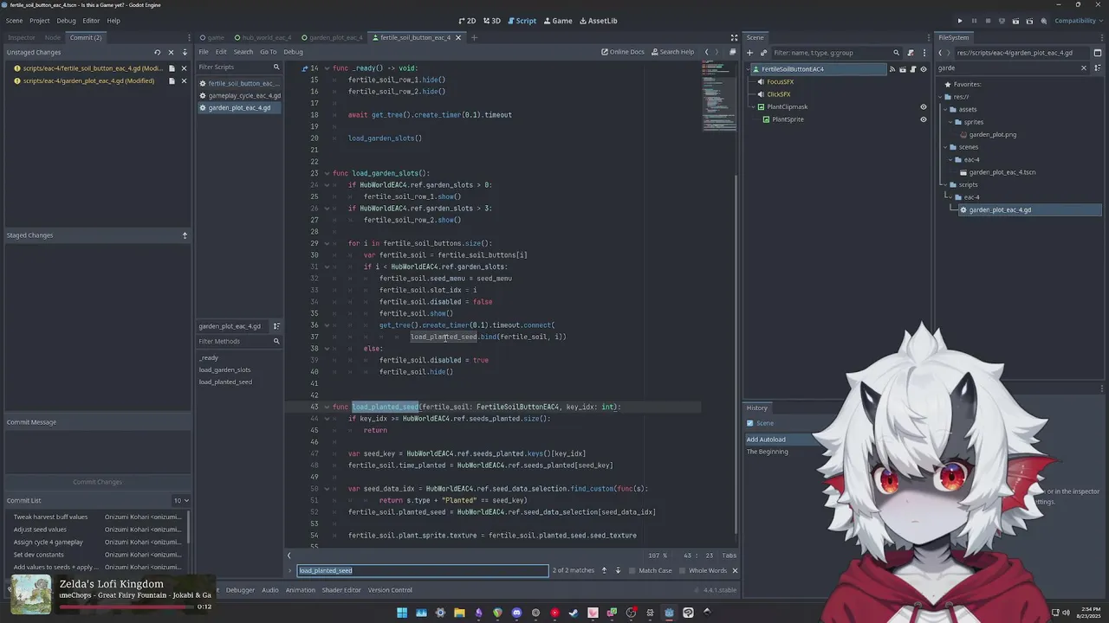Go to previous find match arrow

click(x=604, y=570)
